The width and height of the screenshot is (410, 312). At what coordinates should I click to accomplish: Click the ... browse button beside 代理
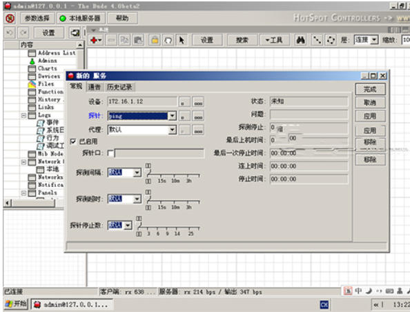tap(198, 130)
